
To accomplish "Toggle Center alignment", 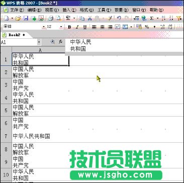I will [102, 27].
